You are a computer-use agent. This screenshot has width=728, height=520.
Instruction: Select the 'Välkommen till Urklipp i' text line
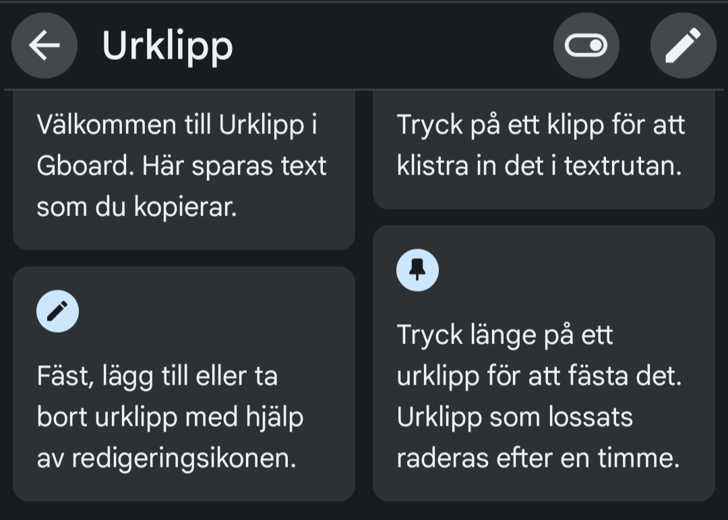[x=177, y=125]
